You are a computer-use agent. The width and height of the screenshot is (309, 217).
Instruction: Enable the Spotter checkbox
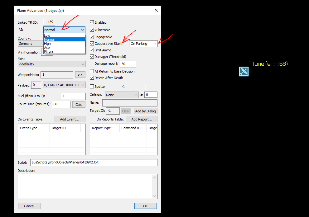[x=92, y=86]
